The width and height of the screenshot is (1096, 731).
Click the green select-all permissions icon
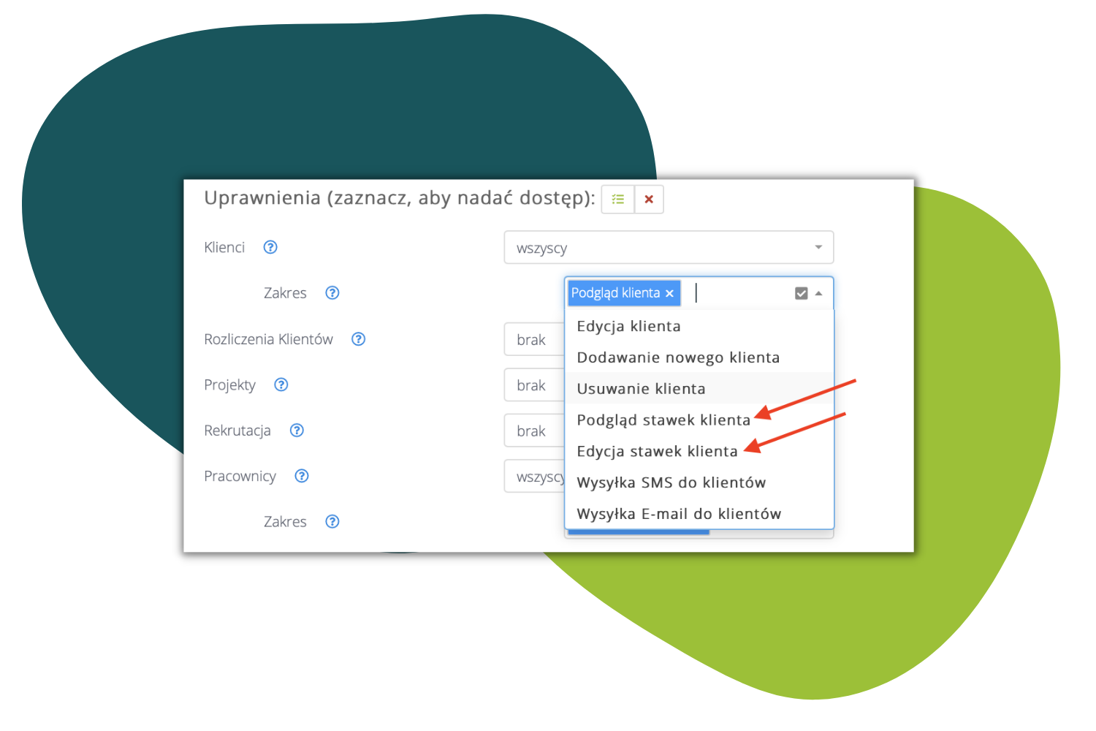[618, 200]
